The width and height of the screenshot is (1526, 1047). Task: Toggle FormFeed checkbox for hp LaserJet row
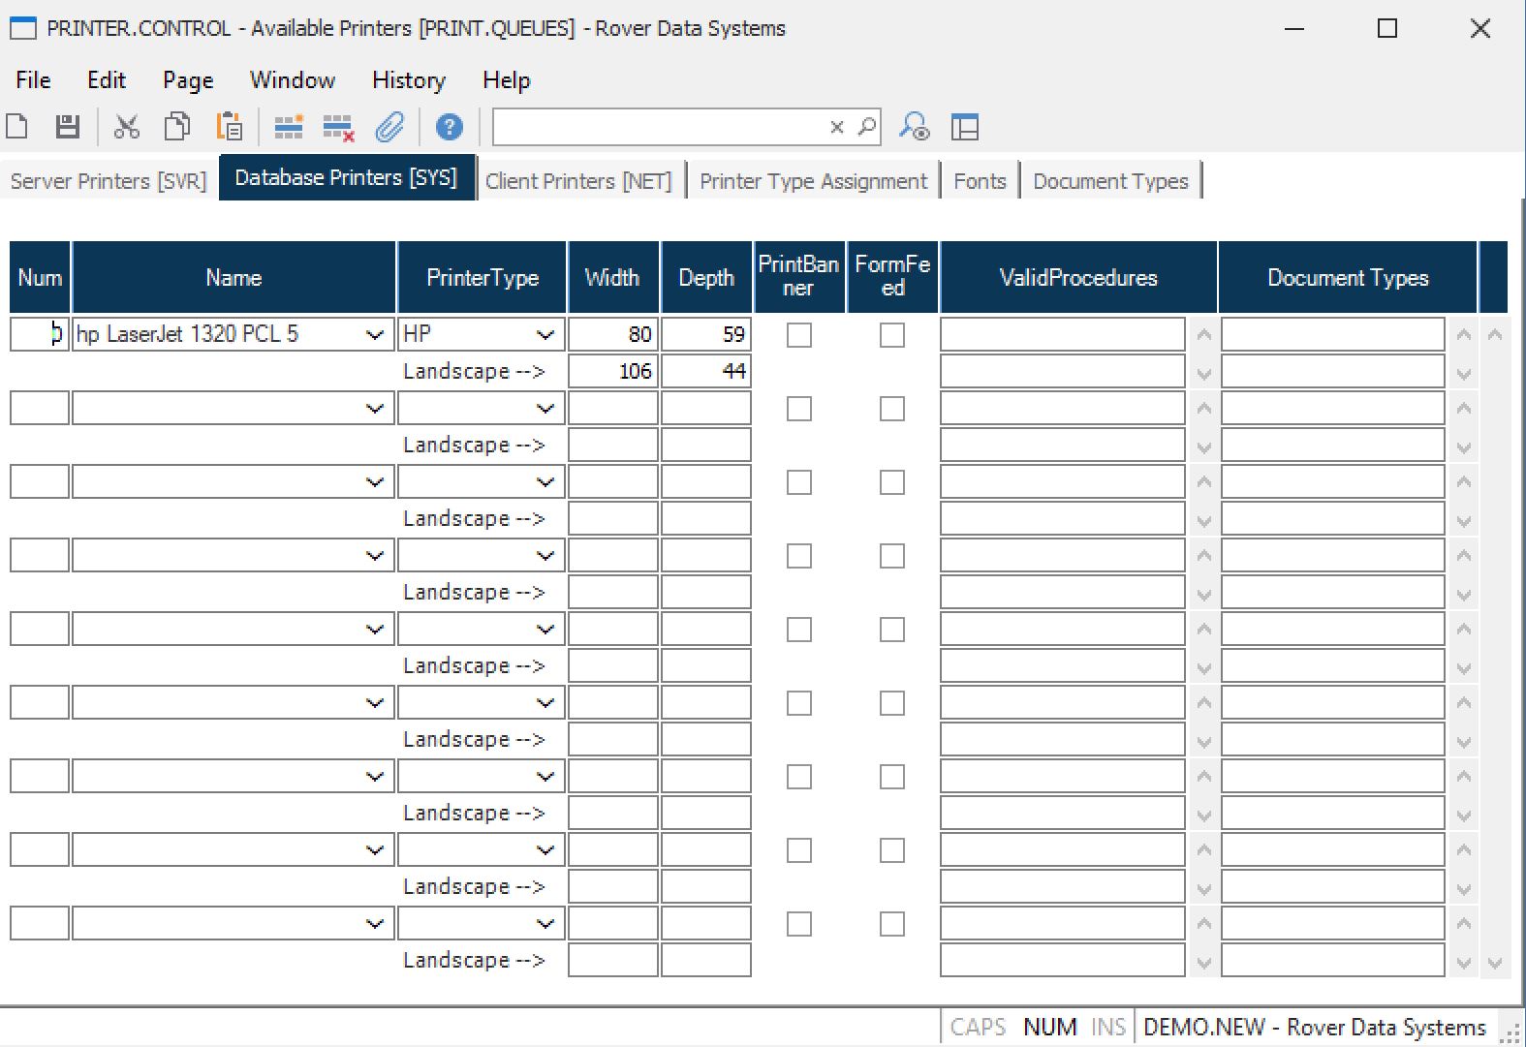click(x=891, y=335)
